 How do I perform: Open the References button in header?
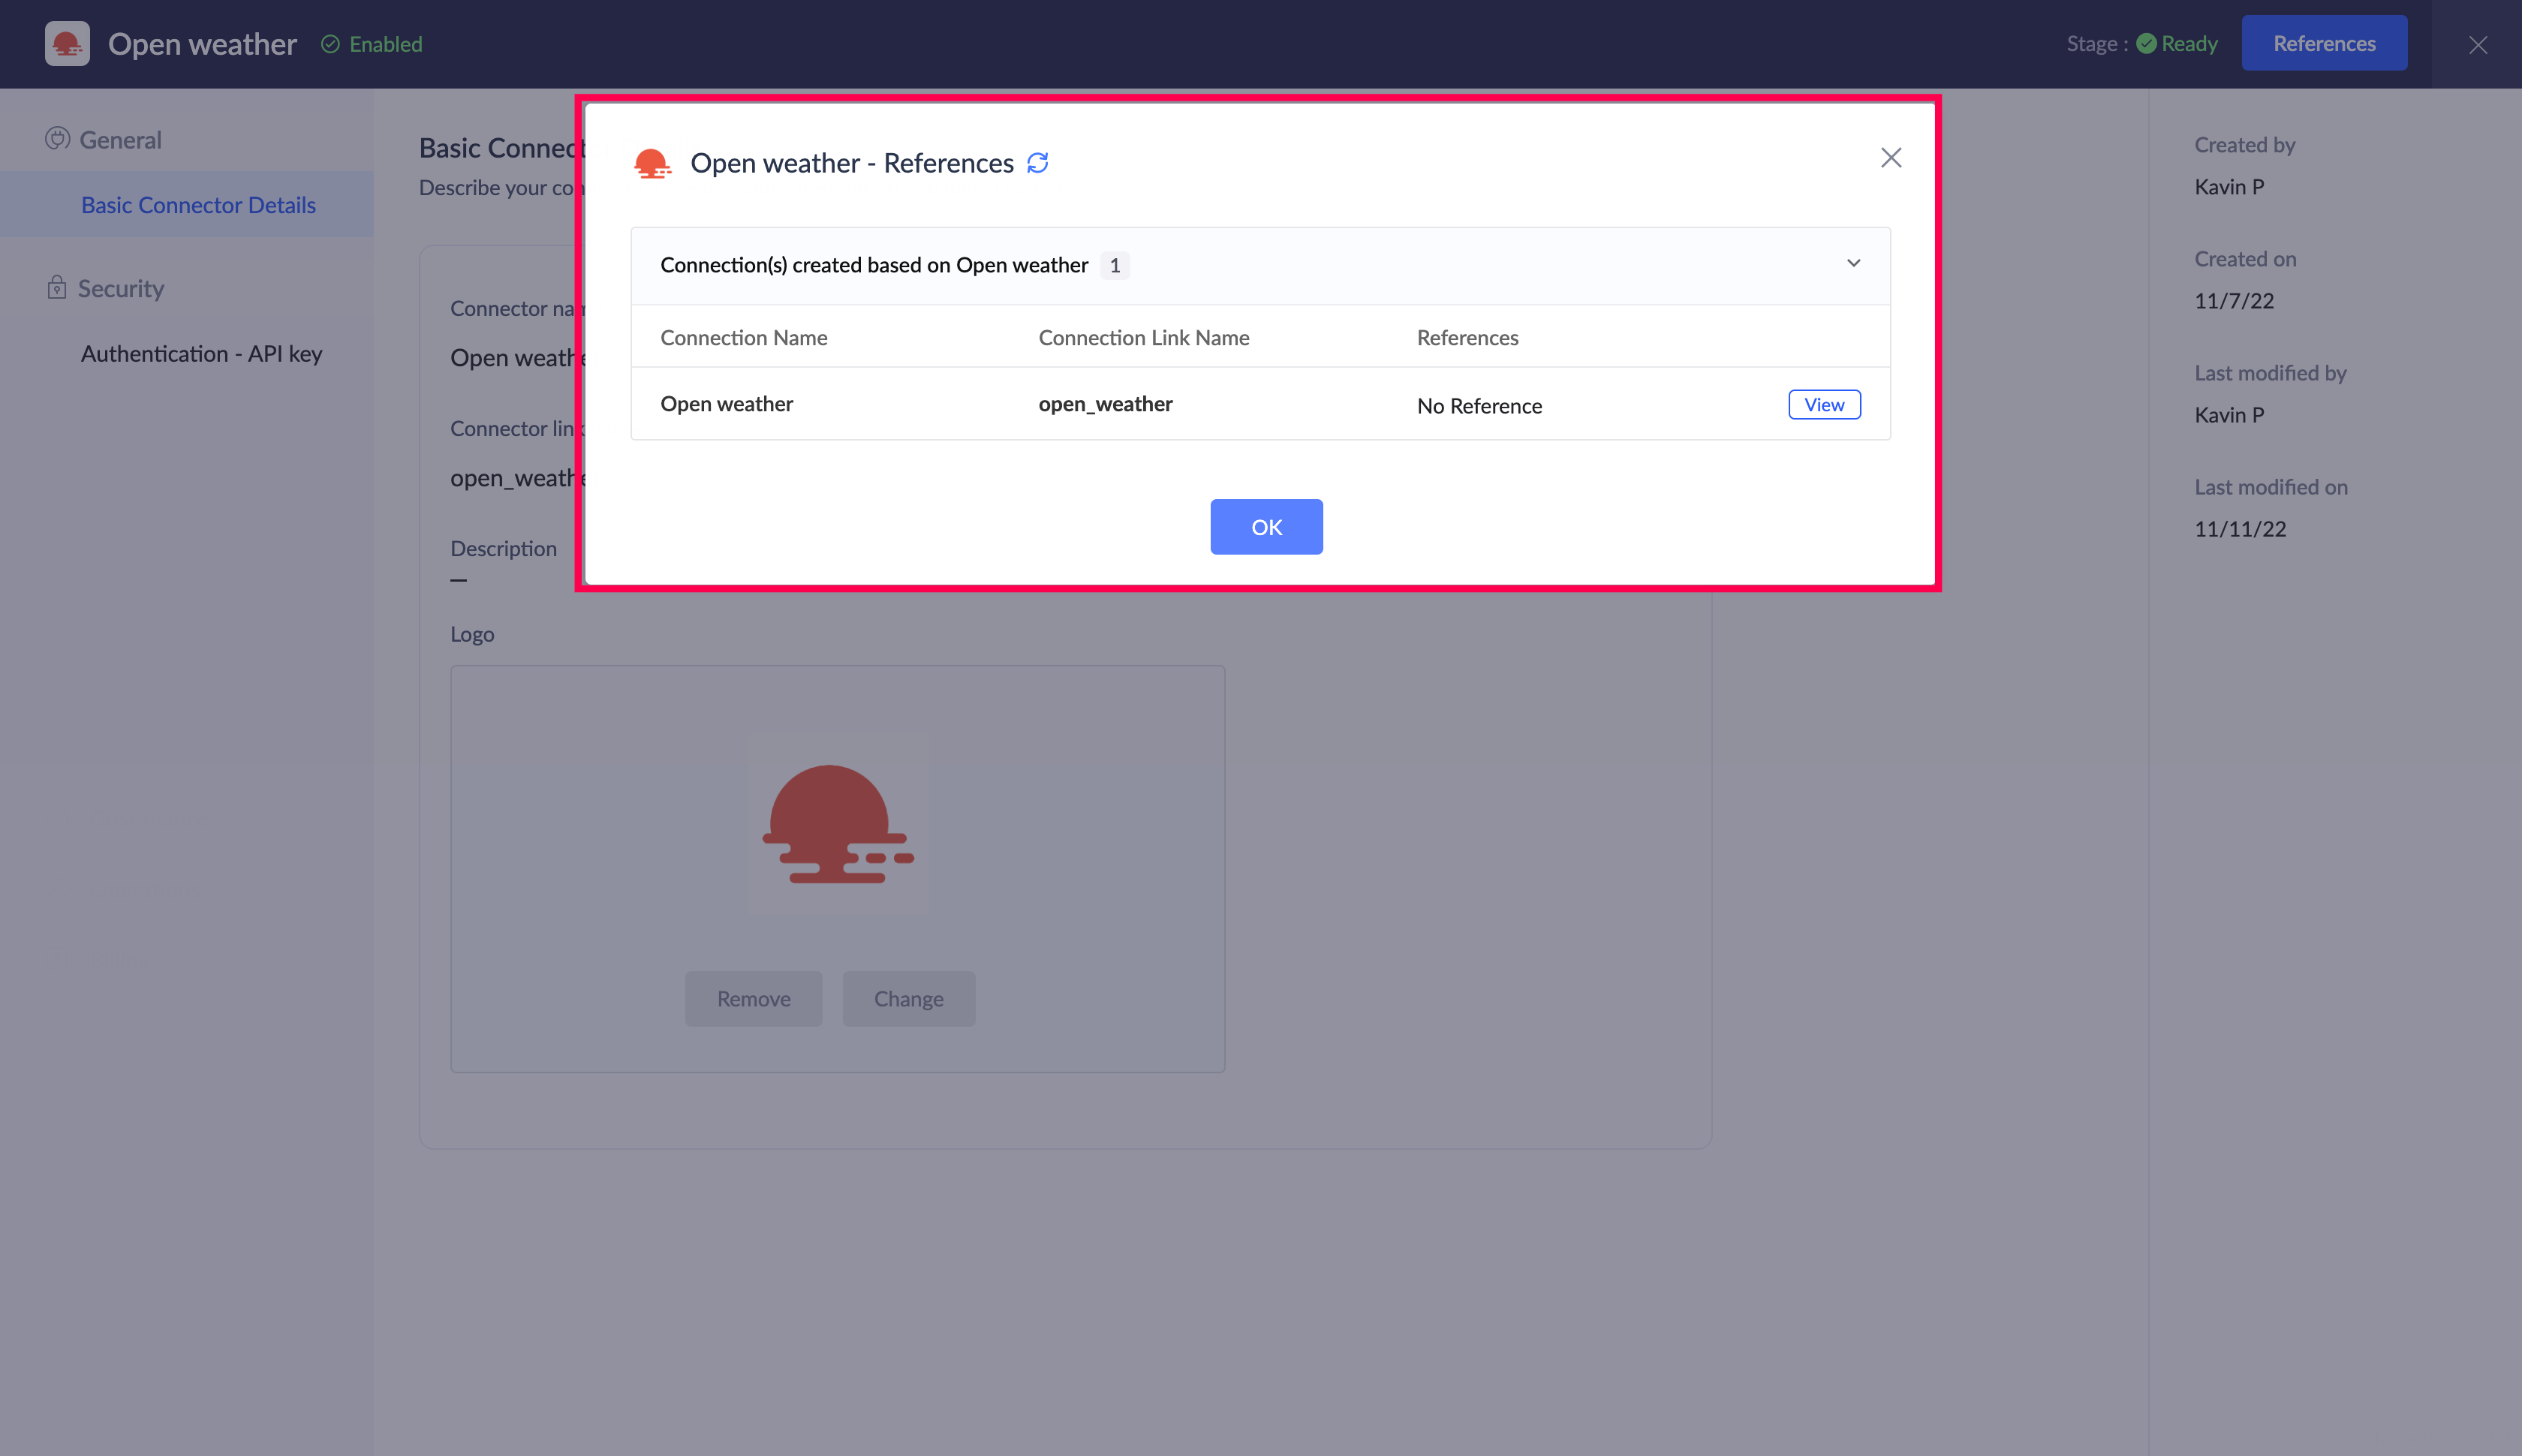(x=2323, y=44)
